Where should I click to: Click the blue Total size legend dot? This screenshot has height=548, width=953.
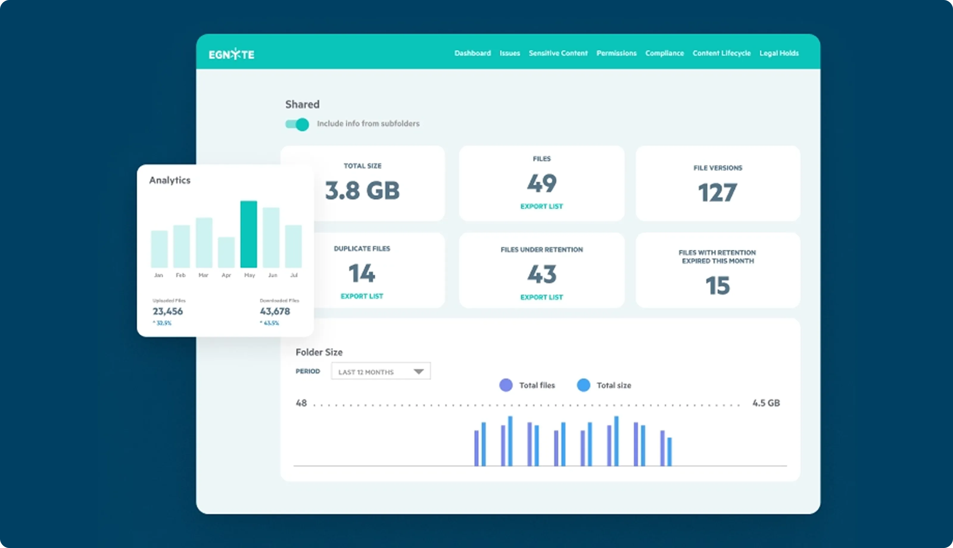click(x=583, y=385)
